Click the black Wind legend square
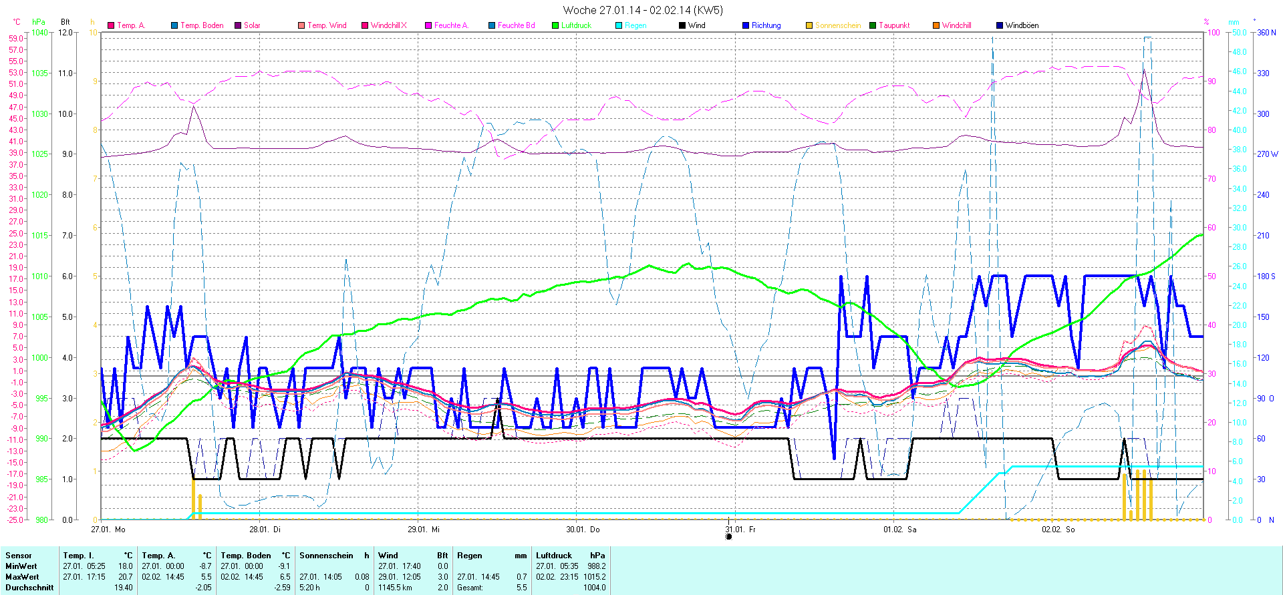 682,25
